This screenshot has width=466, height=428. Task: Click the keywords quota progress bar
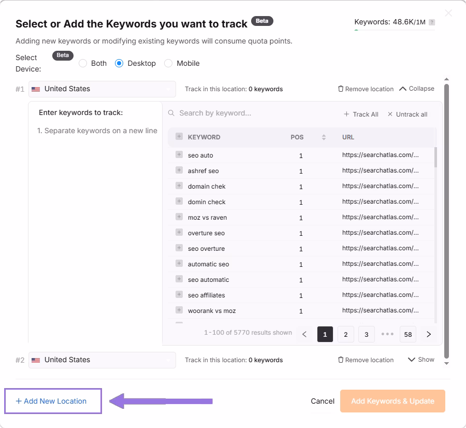[x=394, y=31]
